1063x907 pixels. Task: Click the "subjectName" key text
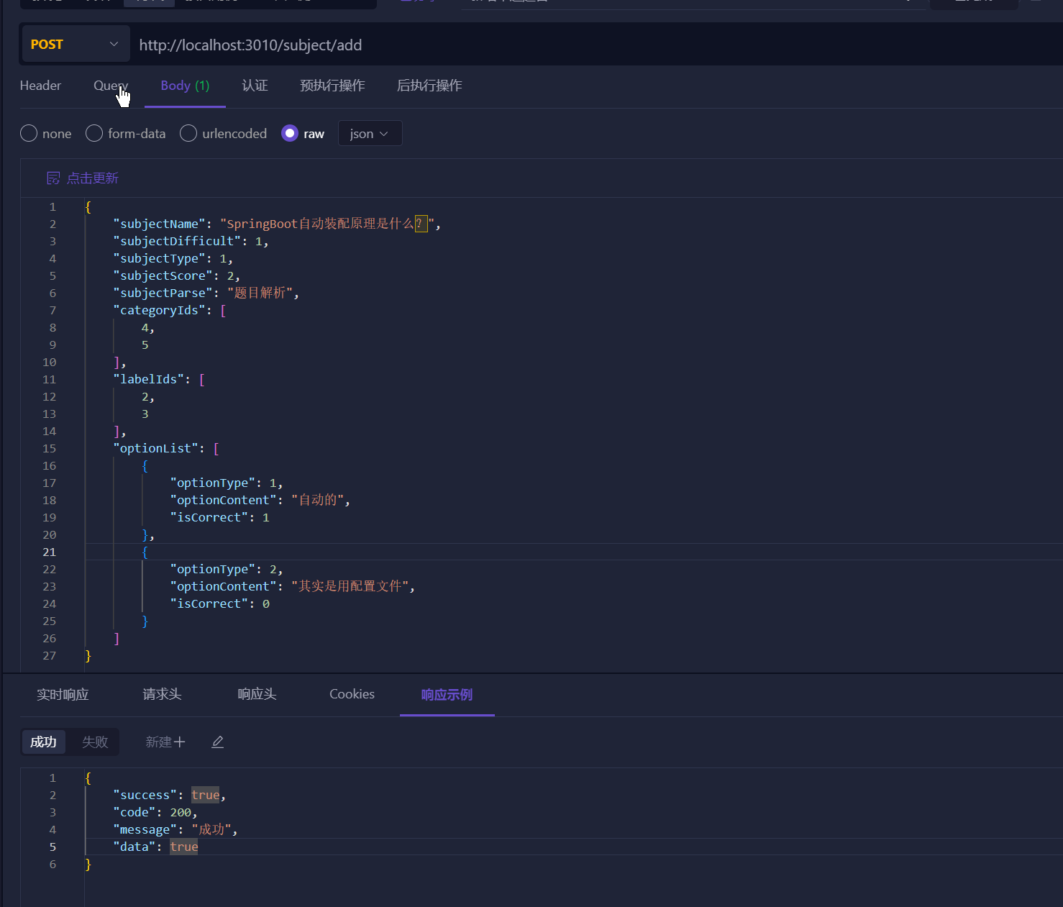coord(159,224)
